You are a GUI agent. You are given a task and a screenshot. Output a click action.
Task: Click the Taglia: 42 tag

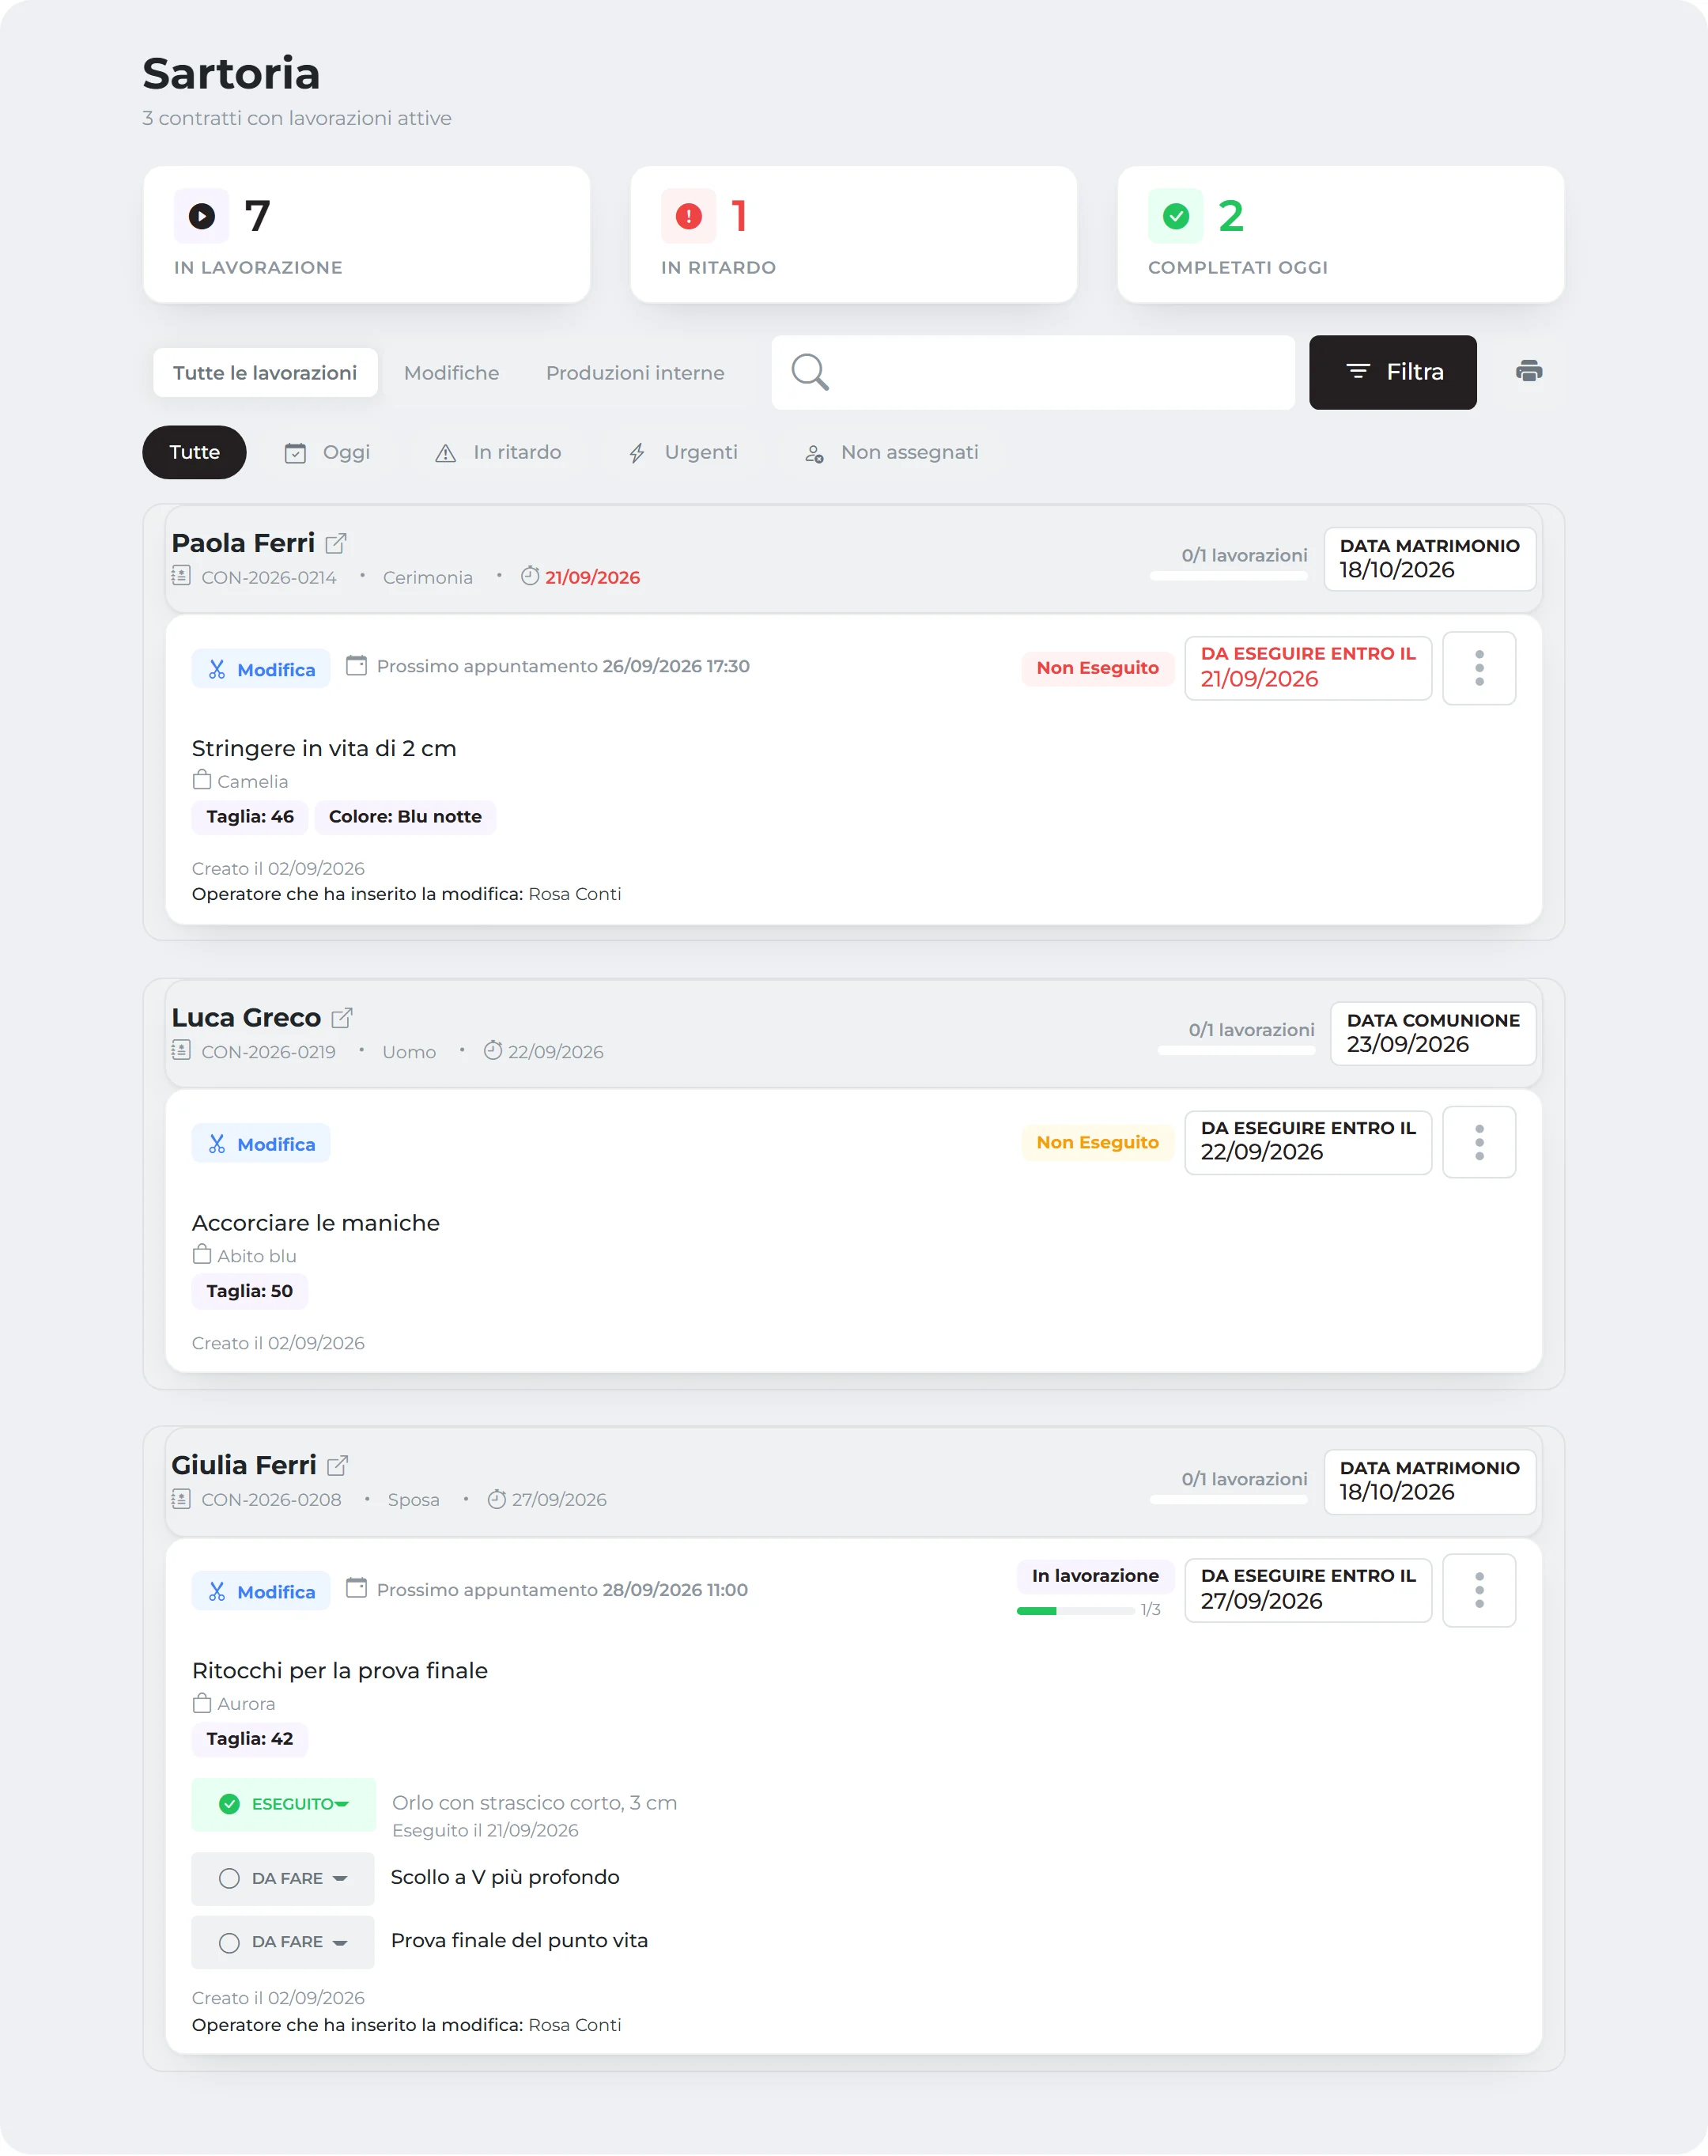pyautogui.click(x=250, y=1739)
